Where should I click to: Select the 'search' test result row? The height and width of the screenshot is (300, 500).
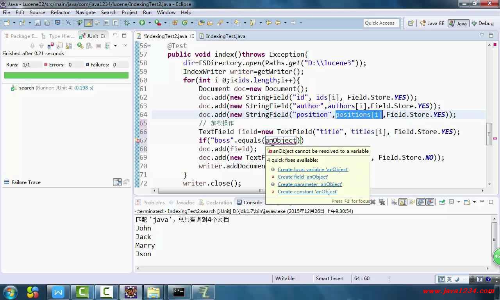click(52, 88)
